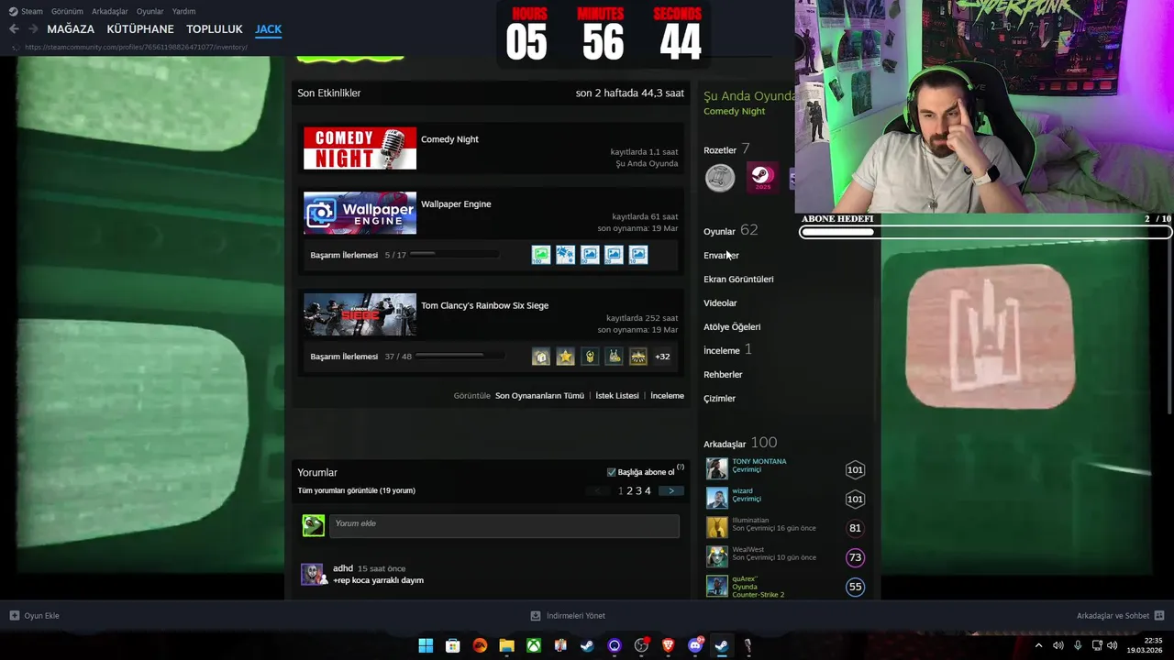Open the Arkadaşlar menu
The image size is (1174, 660).
[110, 11]
